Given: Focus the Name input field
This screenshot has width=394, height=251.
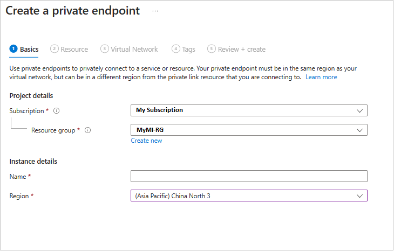Looking at the screenshot, I should [249, 176].
